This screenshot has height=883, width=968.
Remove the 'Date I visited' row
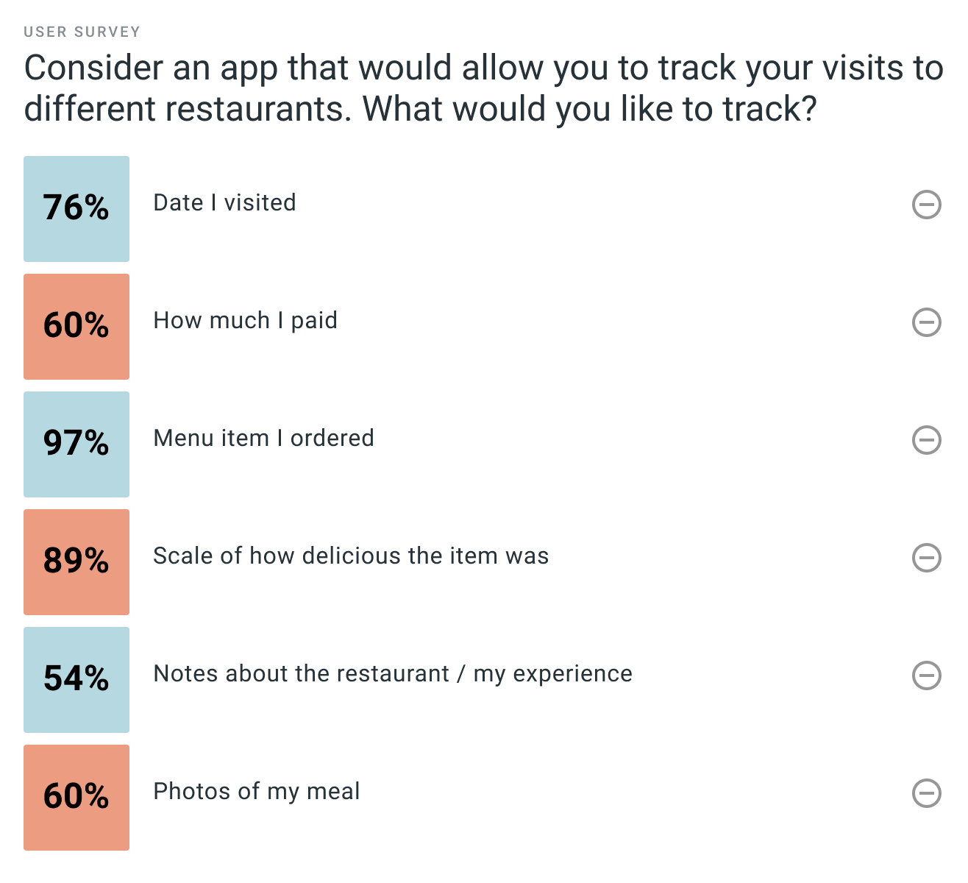[x=926, y=205]
